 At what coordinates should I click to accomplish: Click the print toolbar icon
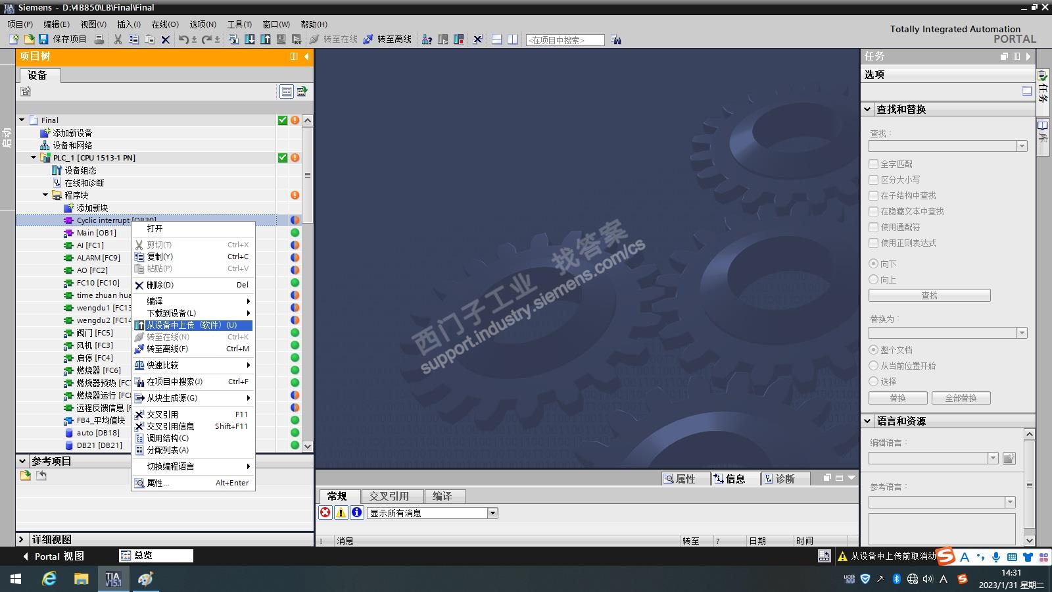(x=99, y=39)
